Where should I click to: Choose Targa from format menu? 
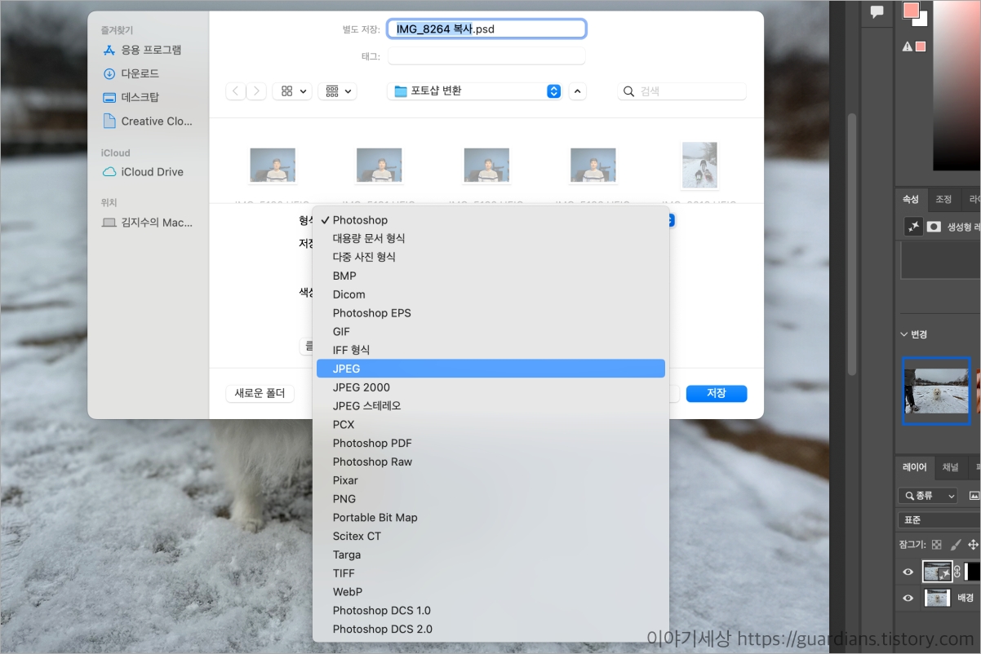[491, 555]
